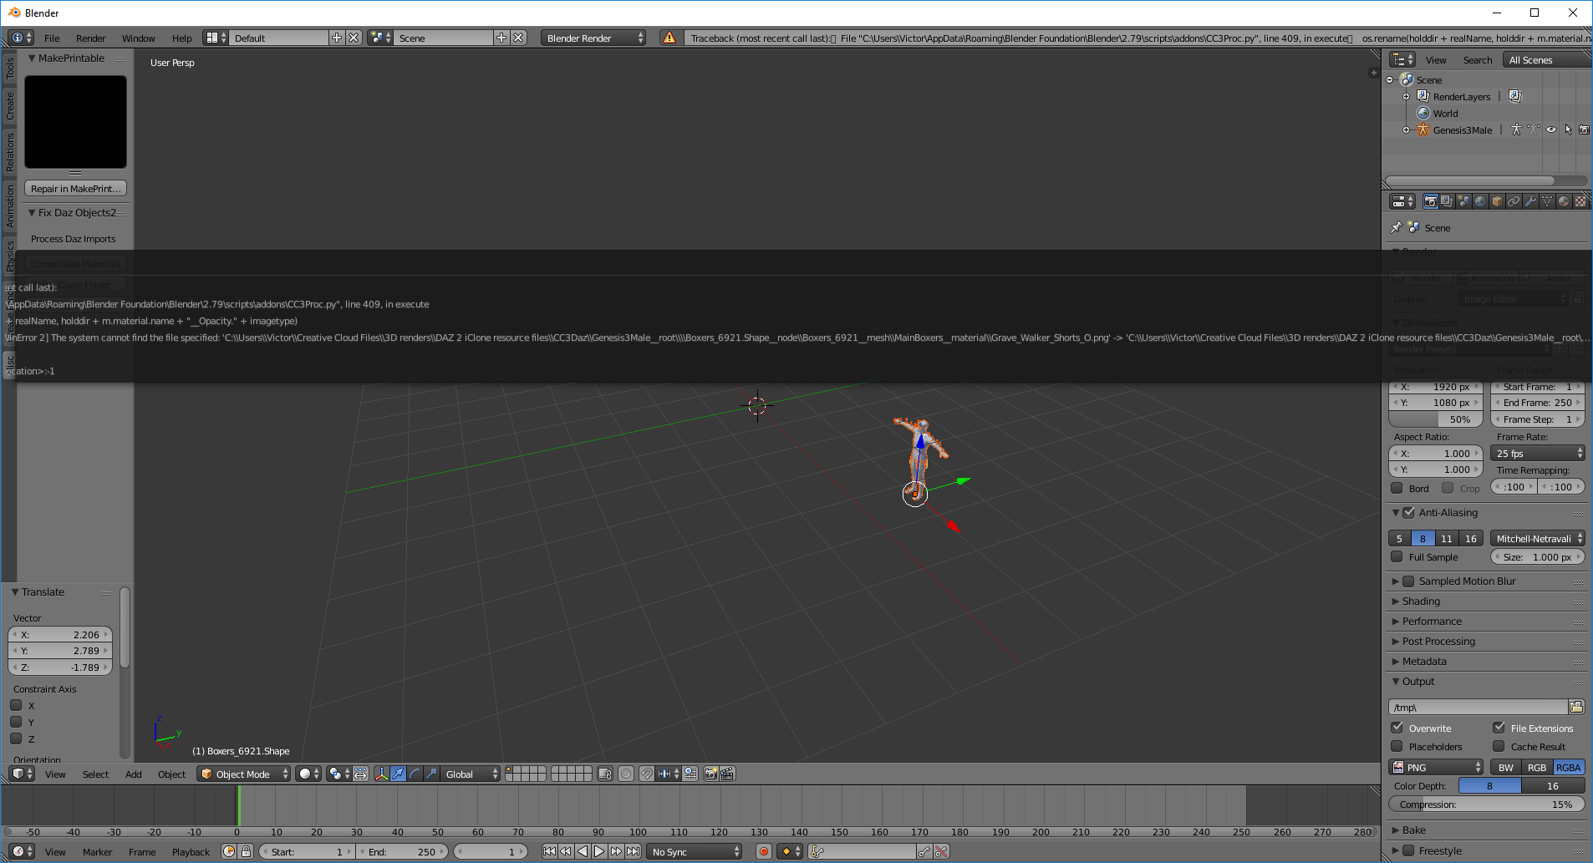Open the Window menu
The image size is (1593, 863).
tap(138, 38)
